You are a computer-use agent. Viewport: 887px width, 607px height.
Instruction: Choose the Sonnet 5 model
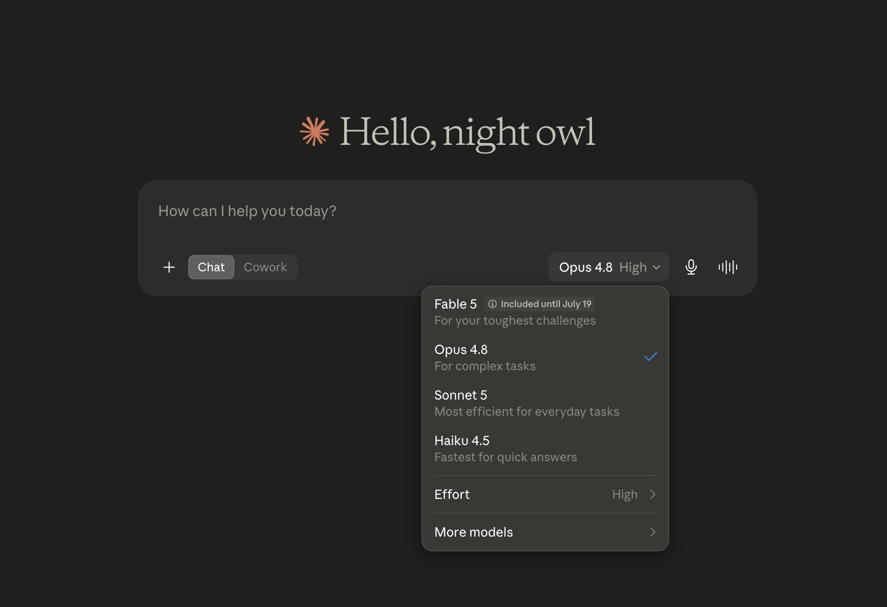(x=545, y=403)
